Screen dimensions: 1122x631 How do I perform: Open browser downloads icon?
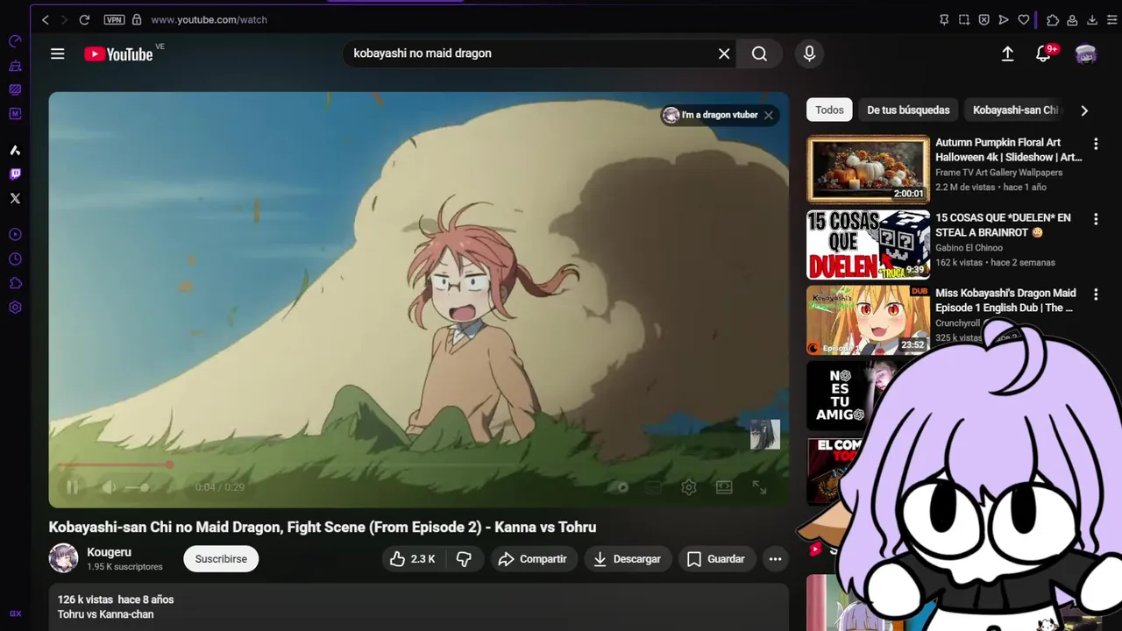coord(1092,19)
